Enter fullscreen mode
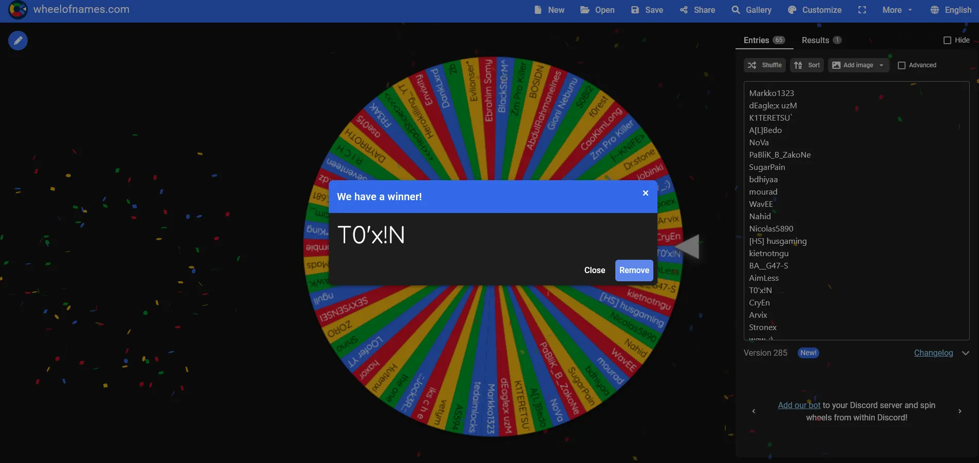 (862, 10)
